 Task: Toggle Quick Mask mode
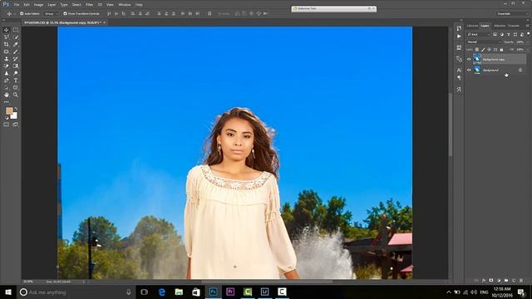tap(6, 125)
